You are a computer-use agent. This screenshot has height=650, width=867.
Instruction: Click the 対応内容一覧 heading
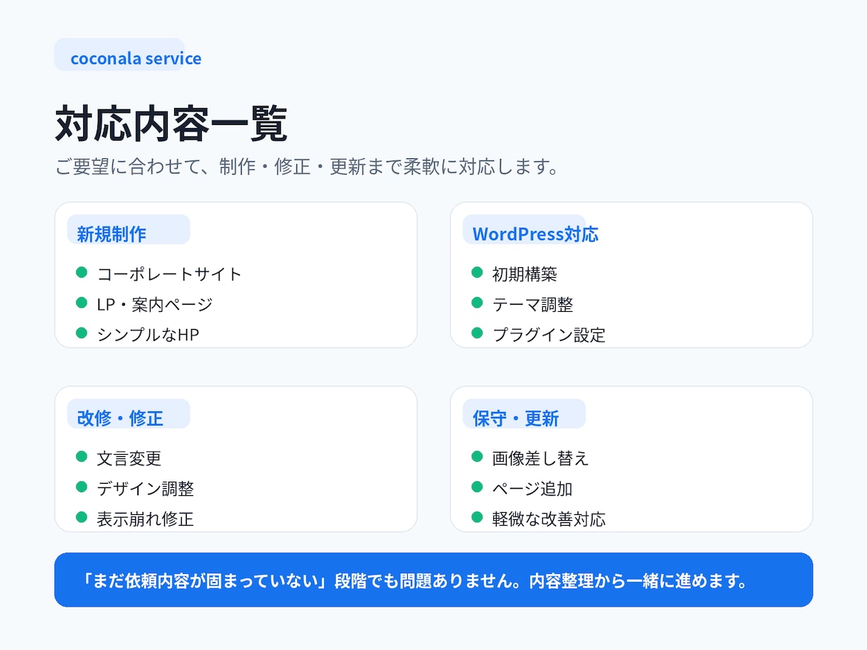pyautogui.click(x=171, y=125)
